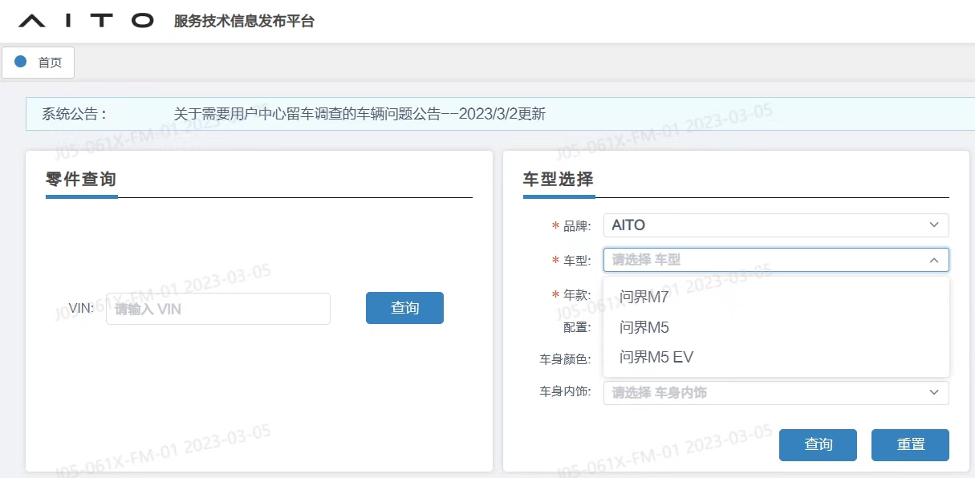
Task: Collapse the 车型 dropdown using its up chevron
Action: click(x=933, y=260)
